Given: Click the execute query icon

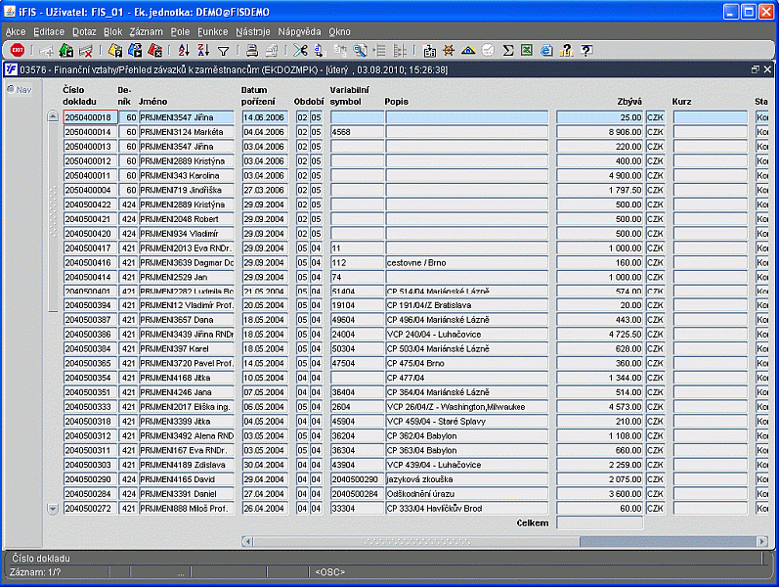Looking at the screenshot, I should point(135,50).
